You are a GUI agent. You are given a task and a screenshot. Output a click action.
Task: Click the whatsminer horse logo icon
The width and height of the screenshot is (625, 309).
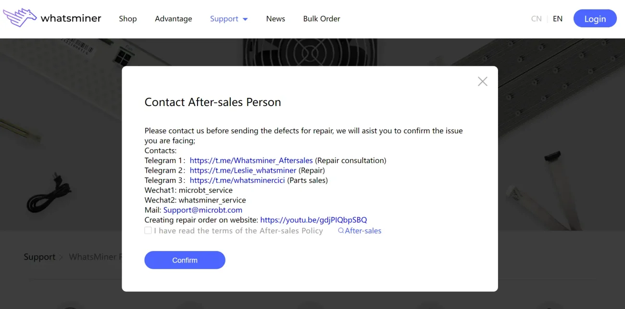tap(20, 18)
